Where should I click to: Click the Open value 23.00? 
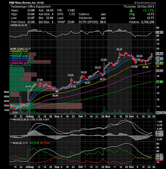coord(31,11)
